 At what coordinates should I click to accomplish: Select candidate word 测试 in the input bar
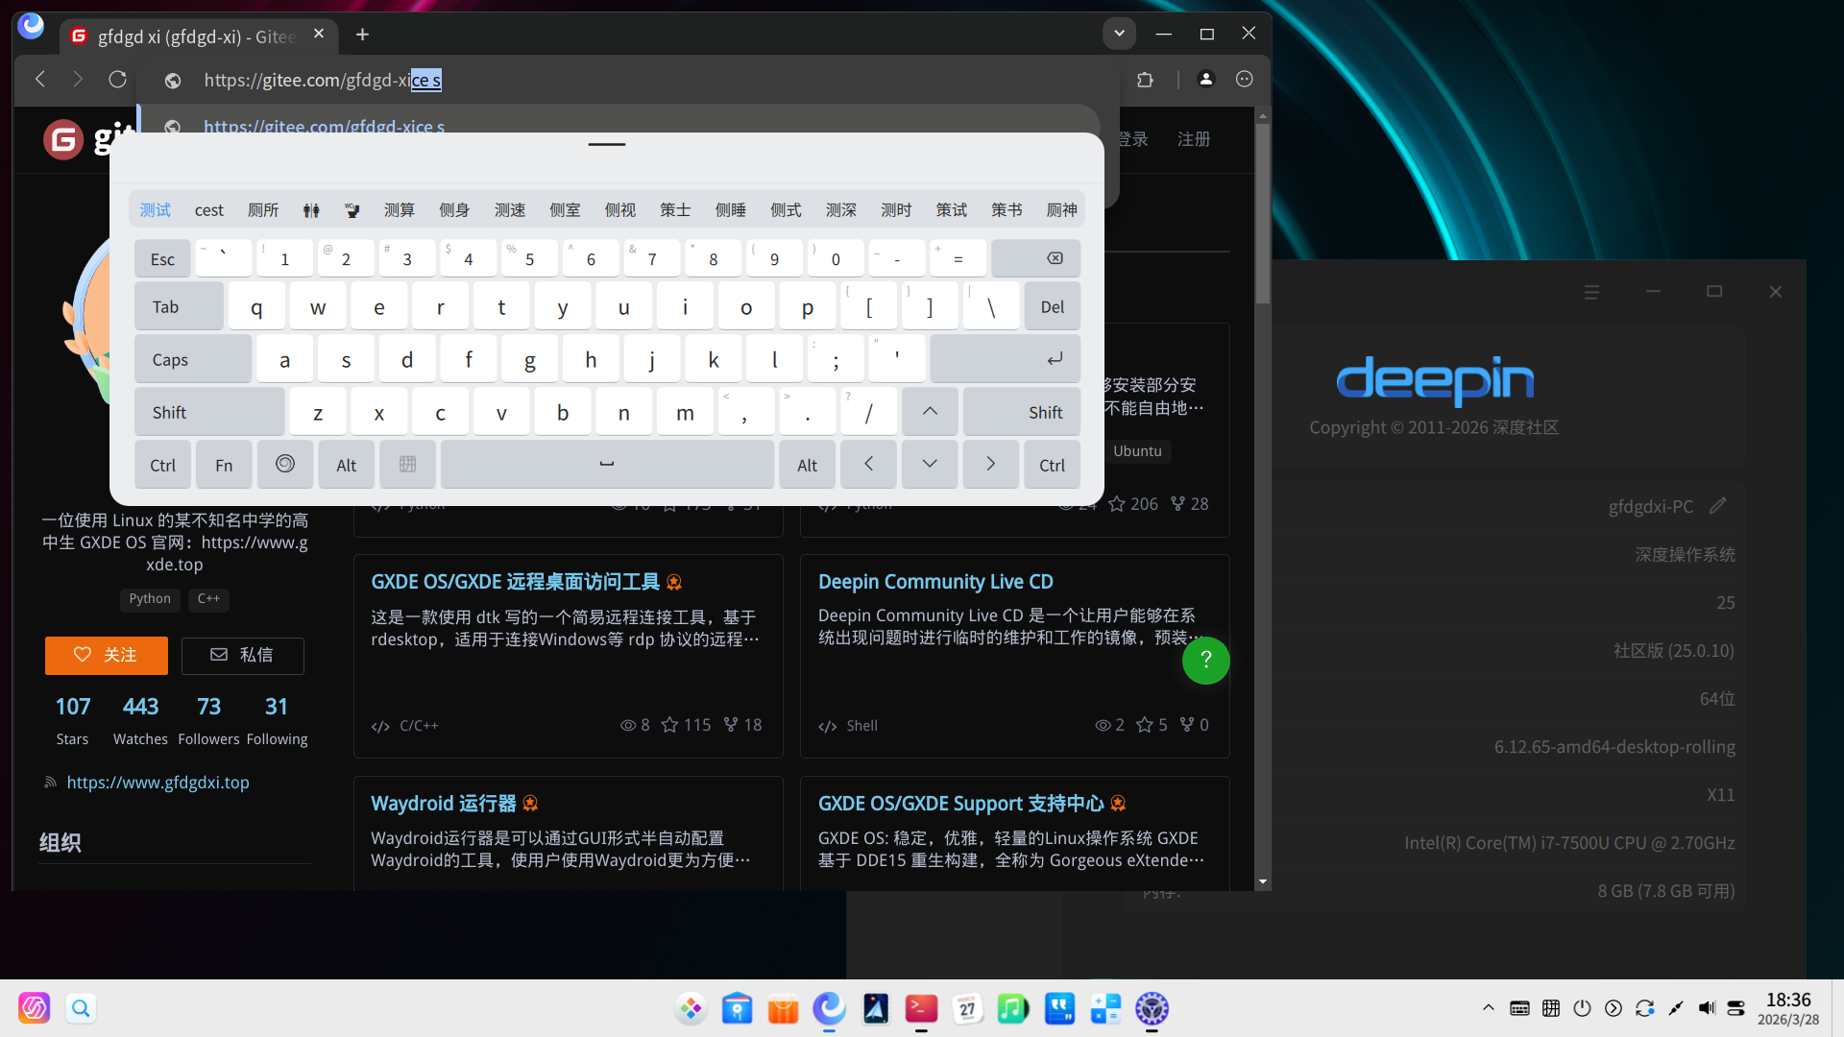coord(155,209)
